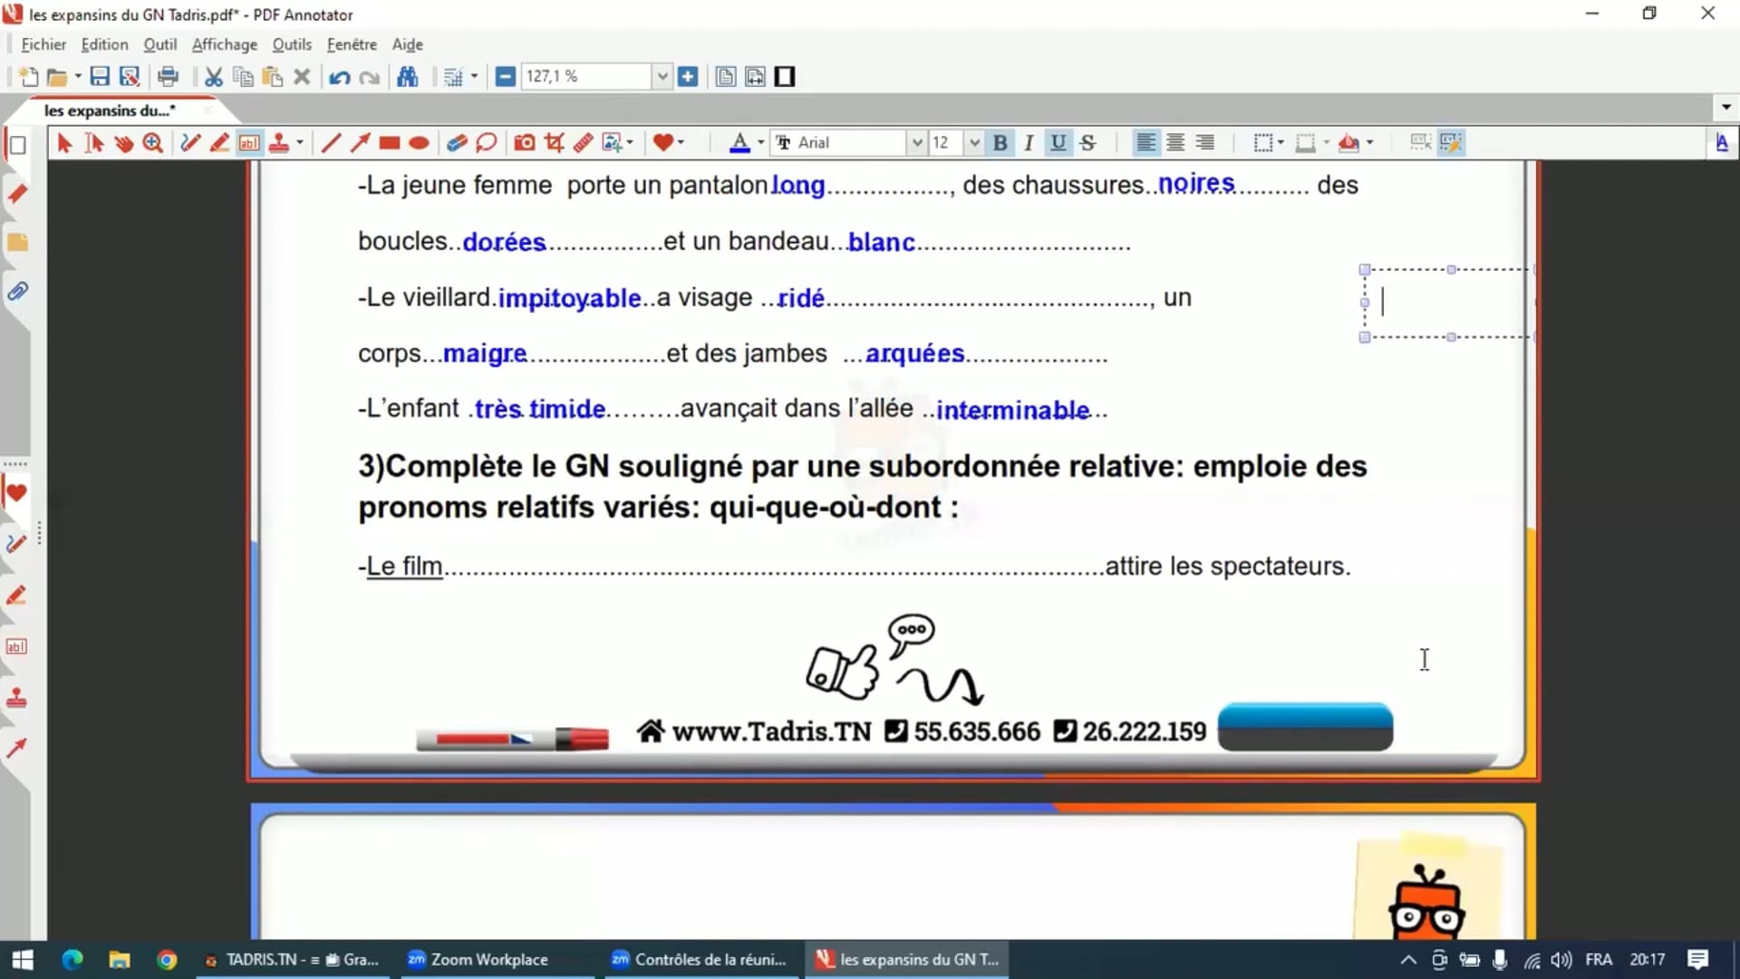The image size is (1740, 979).
Task: Click the zoom in plus button
Action: pos(688,77)
